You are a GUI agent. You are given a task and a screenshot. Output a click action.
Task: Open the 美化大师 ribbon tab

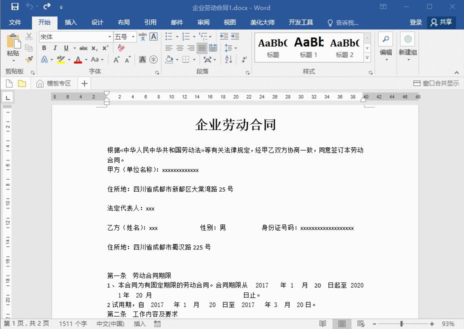(x=262, y=22)
